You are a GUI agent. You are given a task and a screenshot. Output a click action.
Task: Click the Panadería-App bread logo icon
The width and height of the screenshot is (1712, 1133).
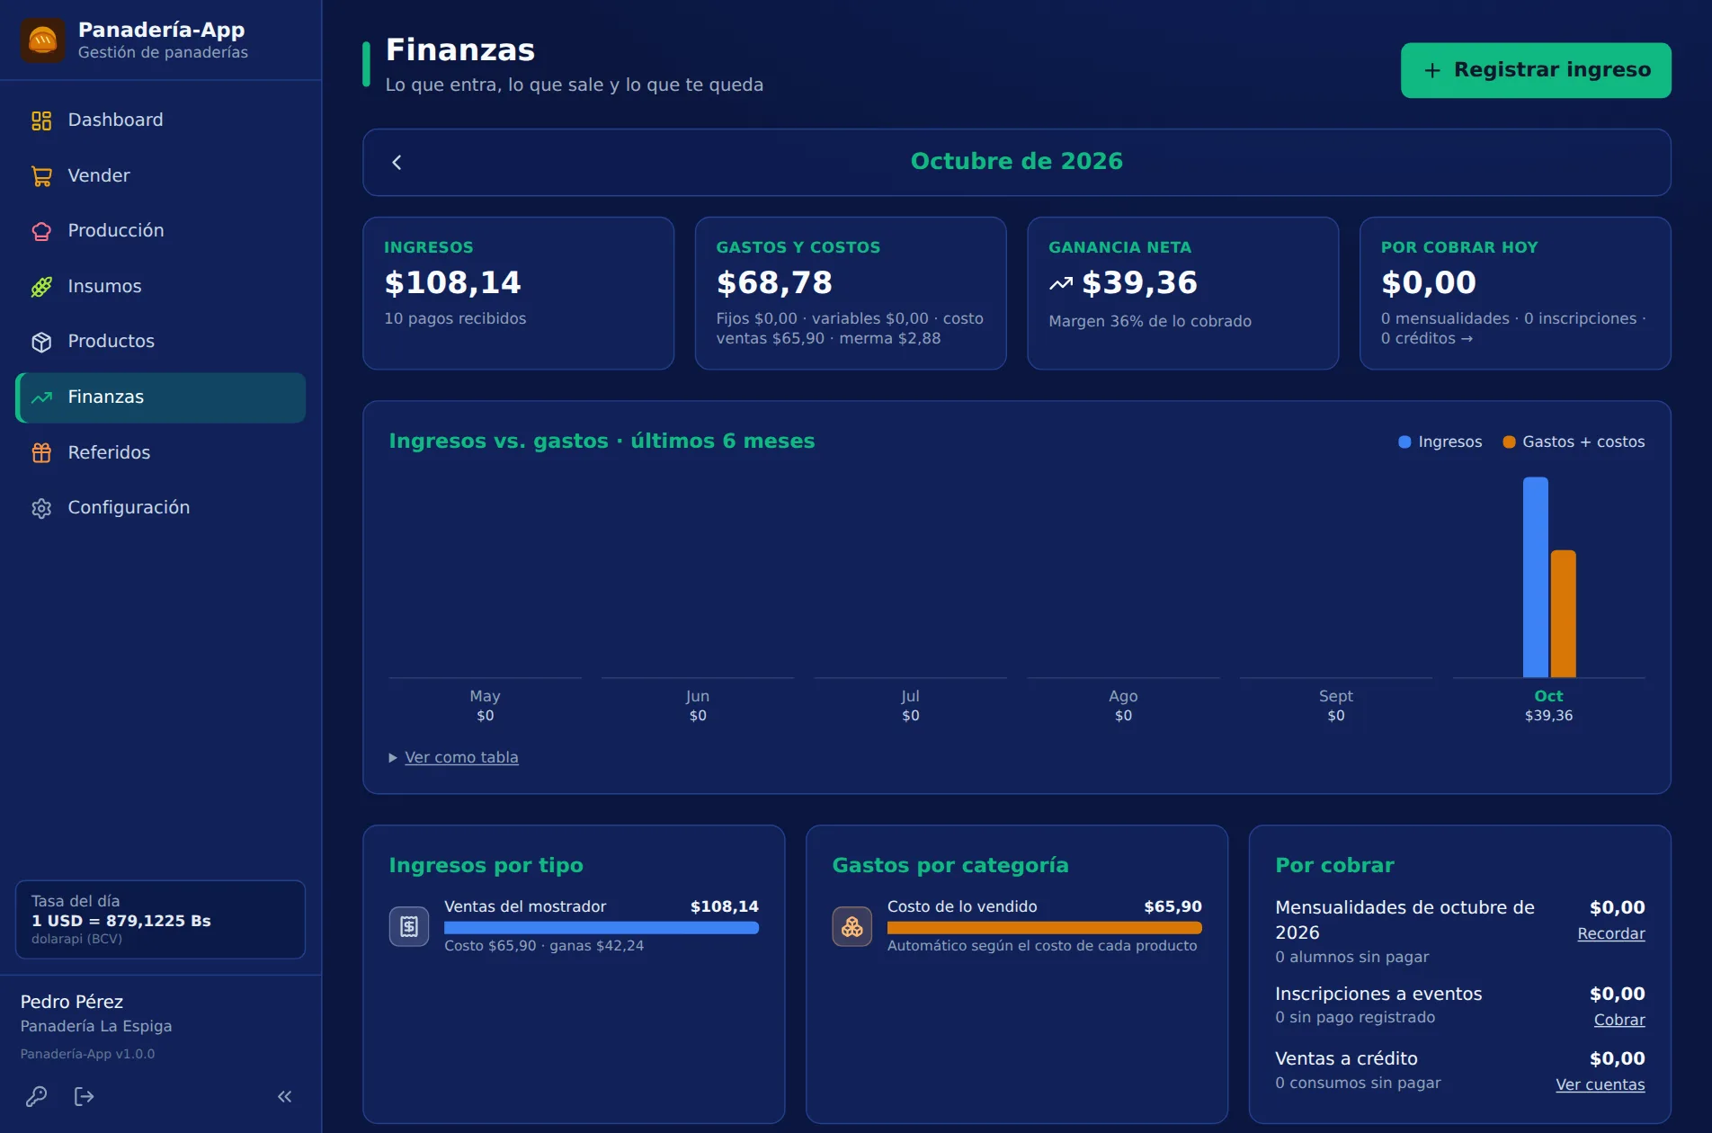coord(42,40)
